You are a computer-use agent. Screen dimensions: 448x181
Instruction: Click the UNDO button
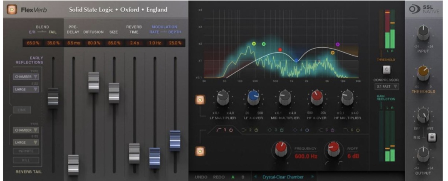pos(201,177)
